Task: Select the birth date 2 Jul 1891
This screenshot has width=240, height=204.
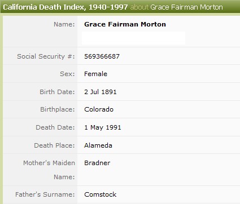Action: pos(101,92)
